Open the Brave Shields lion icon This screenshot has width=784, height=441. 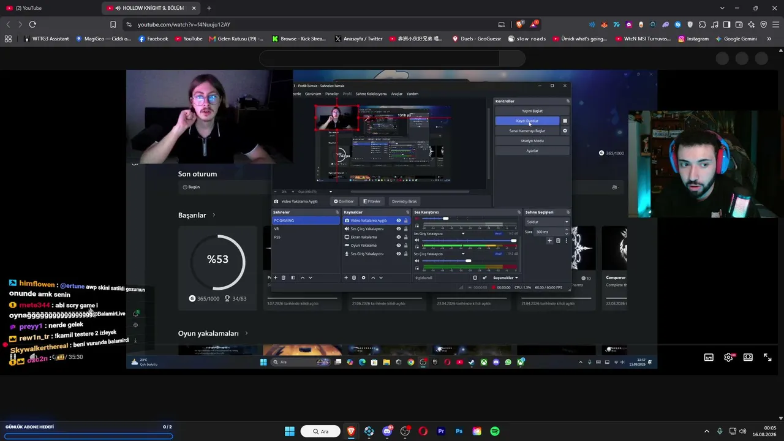[520, 24]
